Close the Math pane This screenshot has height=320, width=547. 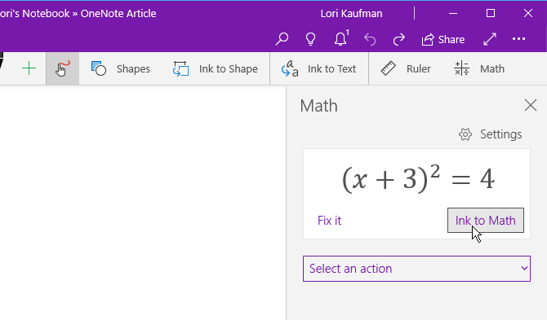530,105
